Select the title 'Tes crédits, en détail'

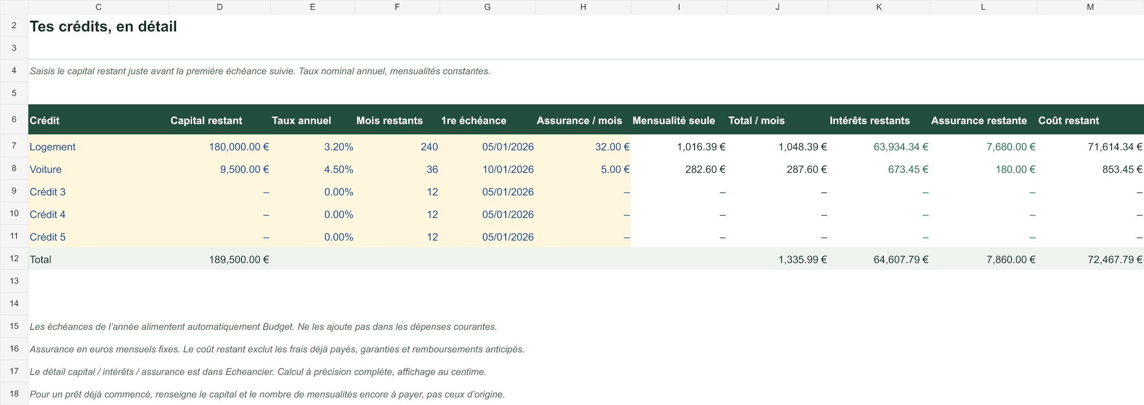[103, 26]
